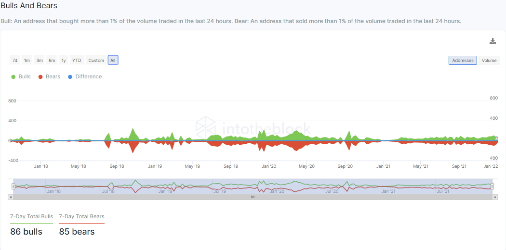Toggle the red Bears legend series
506x250 pixels.
pyautogui.click(x=49, y=76)
